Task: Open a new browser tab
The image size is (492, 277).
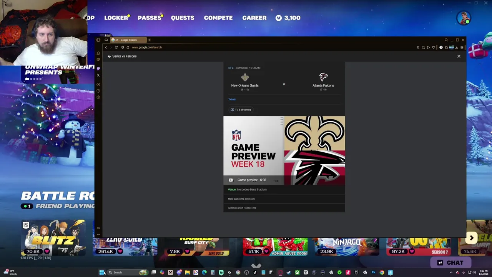Action: tap(149, 40)
